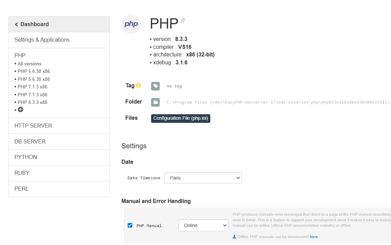
Task: Click the architecture x86 (32-bit) value
Action: coord(200,55)
